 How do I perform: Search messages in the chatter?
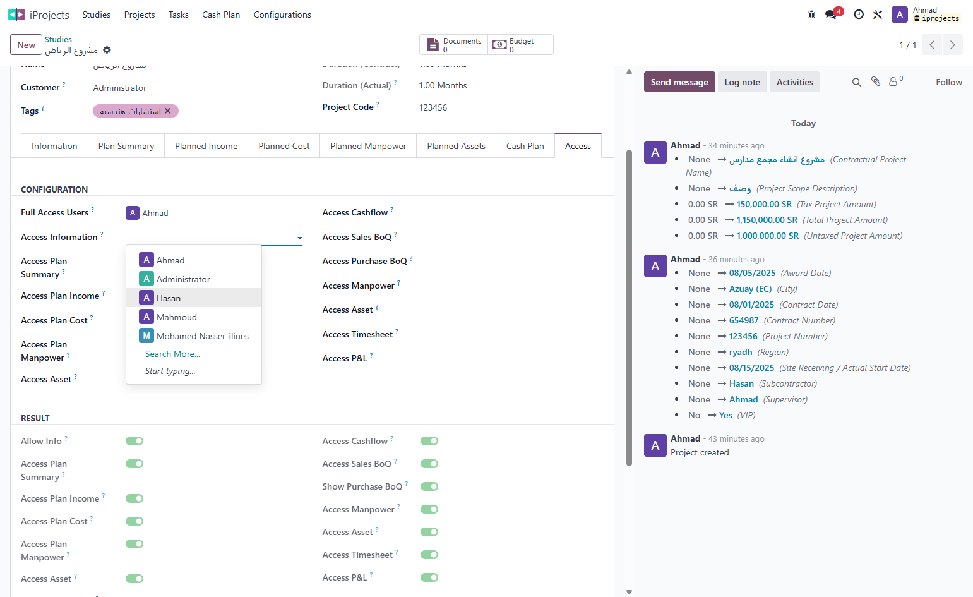pos(856,82)
